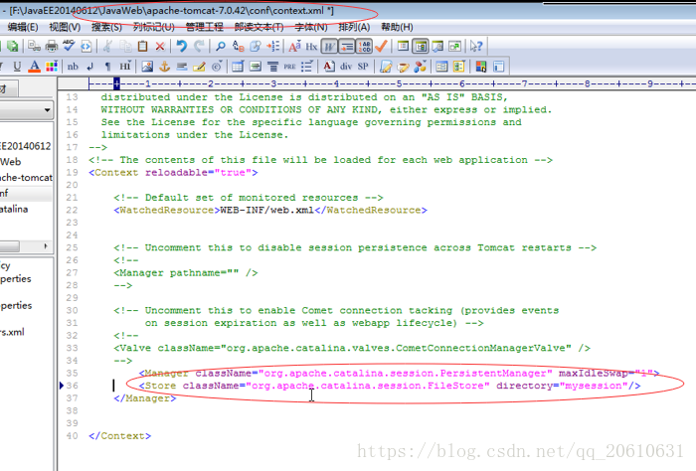Click the Paste clipboard icon
Screen dimensions: 696x471
tap(142, 46)
